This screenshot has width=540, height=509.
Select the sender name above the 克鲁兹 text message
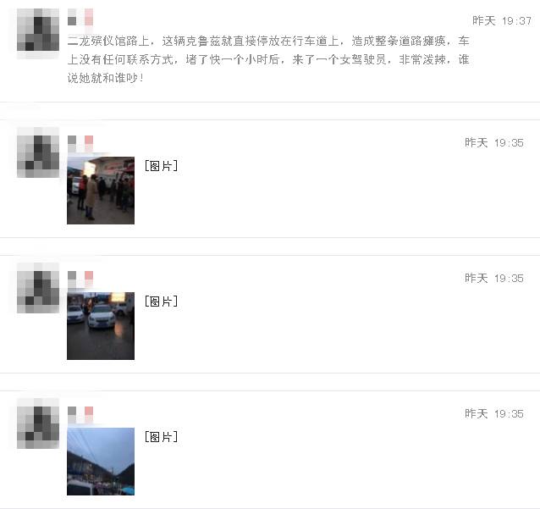(80, 17)
